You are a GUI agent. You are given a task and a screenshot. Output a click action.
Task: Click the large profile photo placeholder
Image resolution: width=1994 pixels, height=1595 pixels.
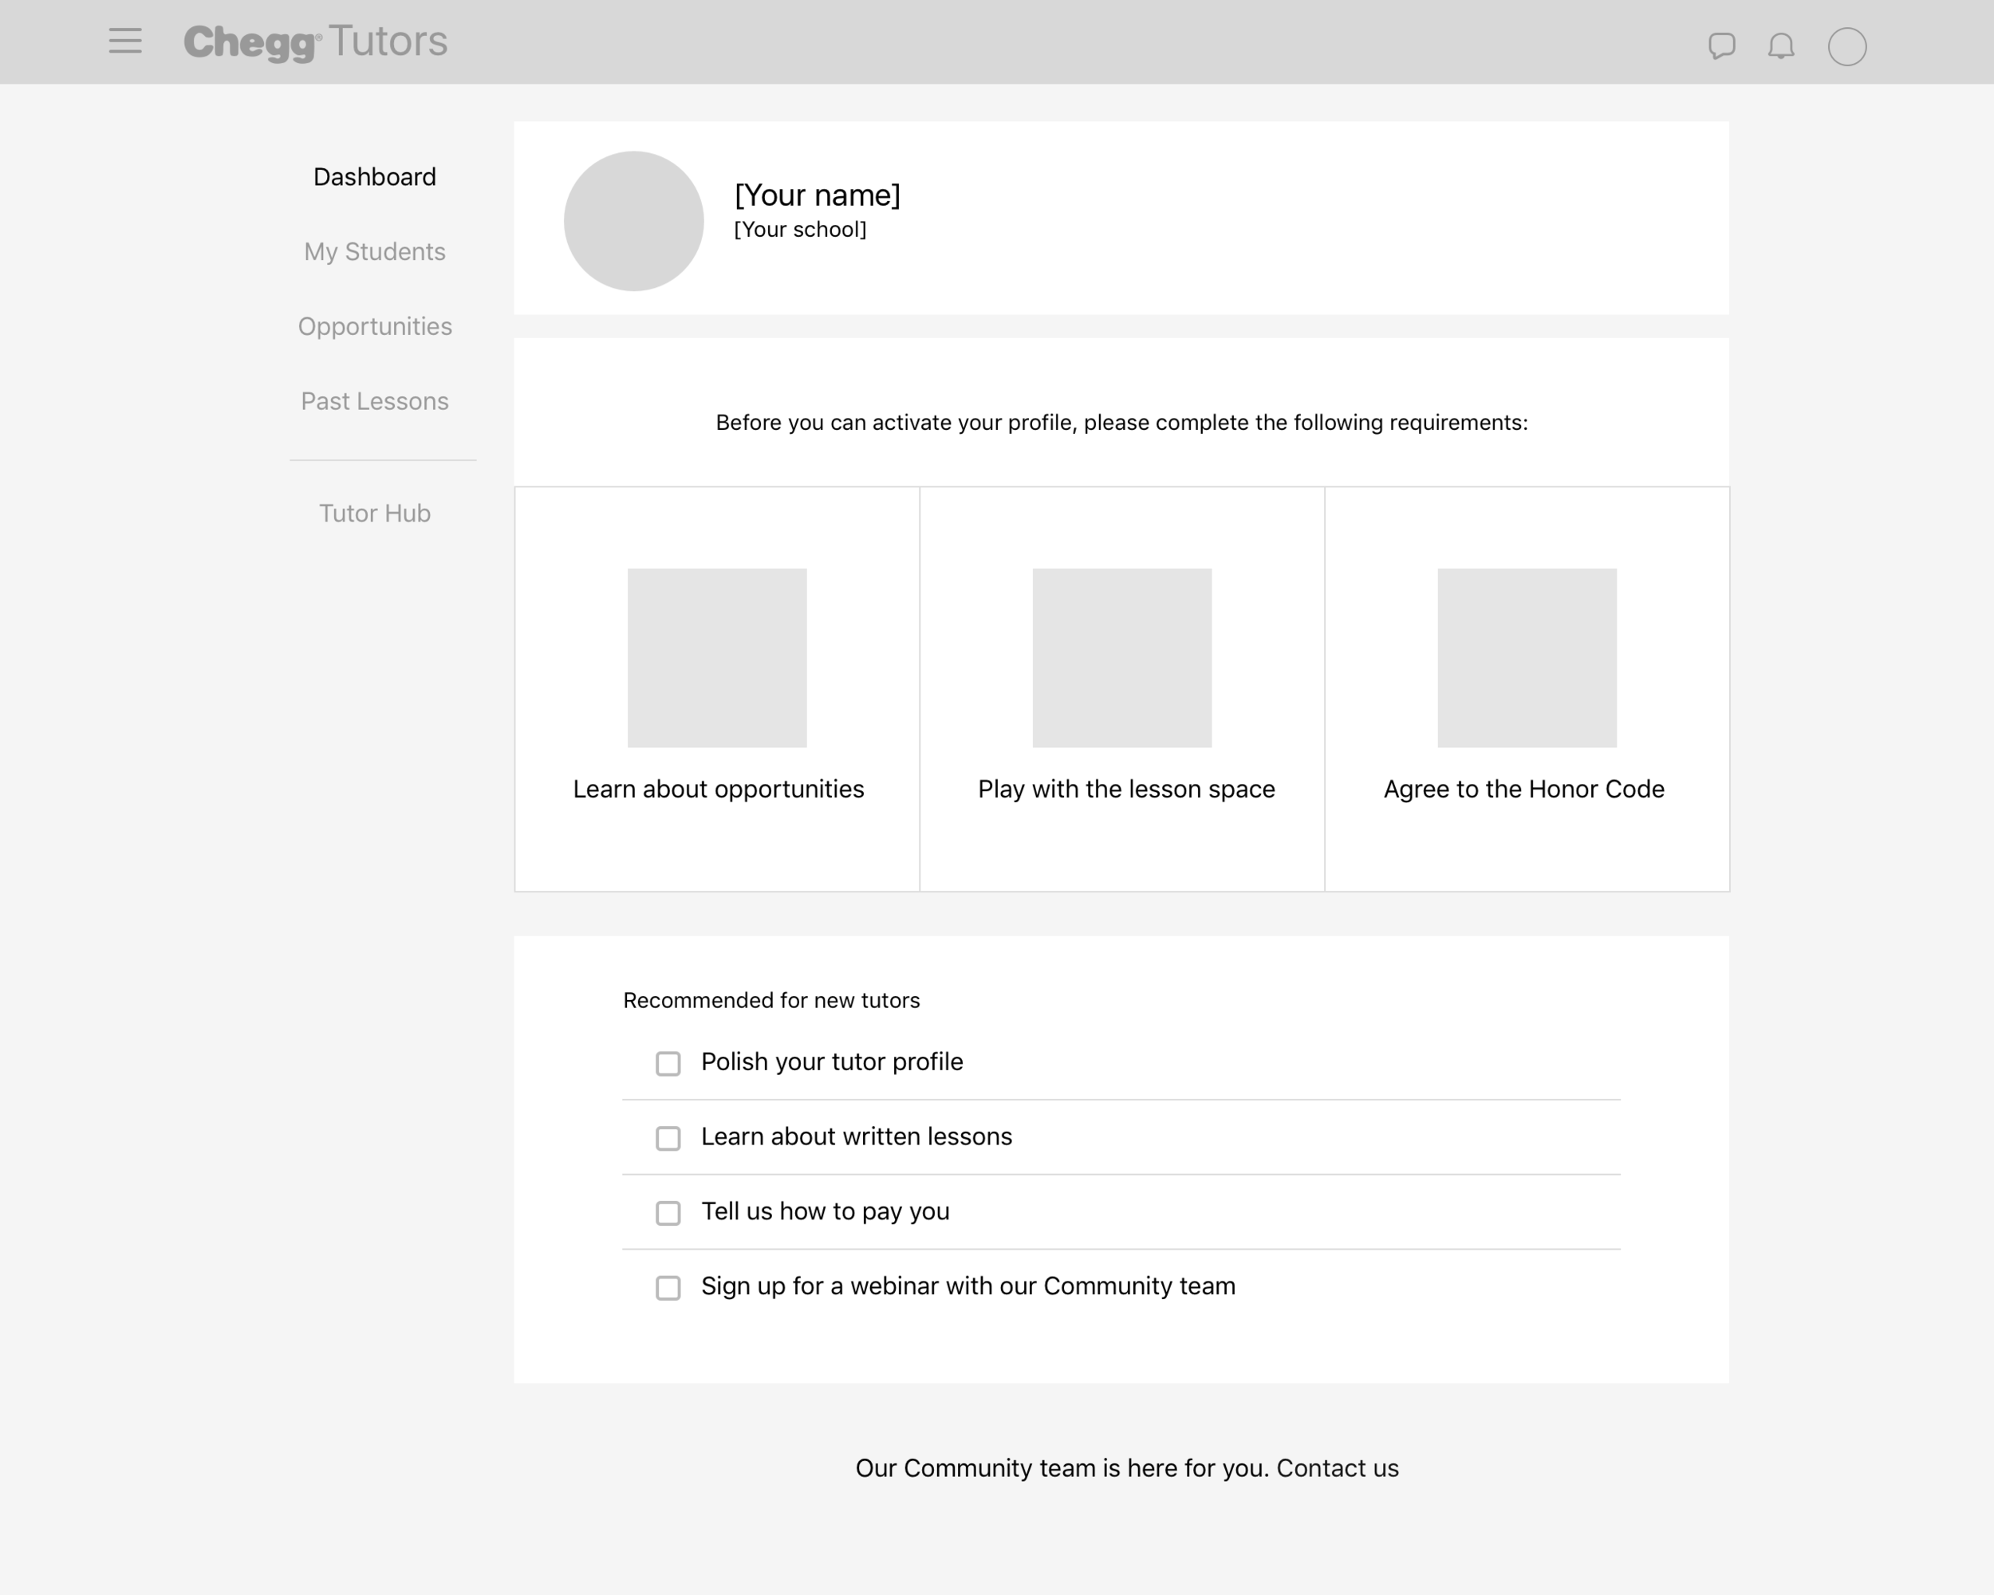point(633,221)
